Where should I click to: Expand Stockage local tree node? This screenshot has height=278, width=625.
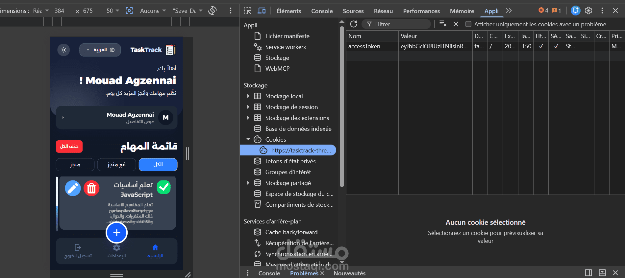(248, 96)
